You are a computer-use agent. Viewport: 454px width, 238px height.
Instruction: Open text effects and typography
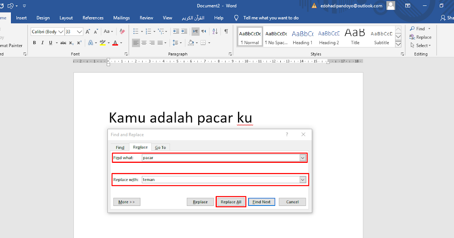[x=91, y=43]
